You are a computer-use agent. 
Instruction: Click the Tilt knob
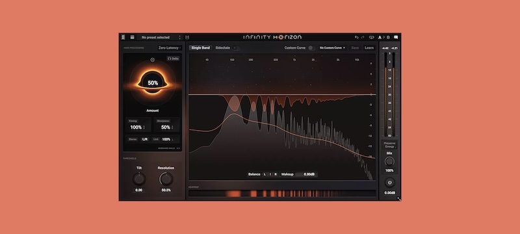139,179
